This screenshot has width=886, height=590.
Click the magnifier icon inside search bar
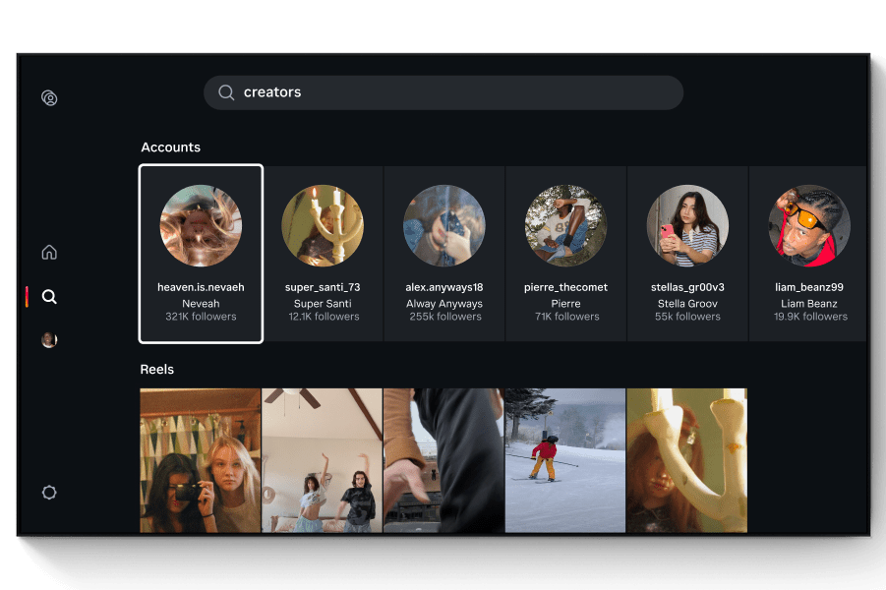226,92
